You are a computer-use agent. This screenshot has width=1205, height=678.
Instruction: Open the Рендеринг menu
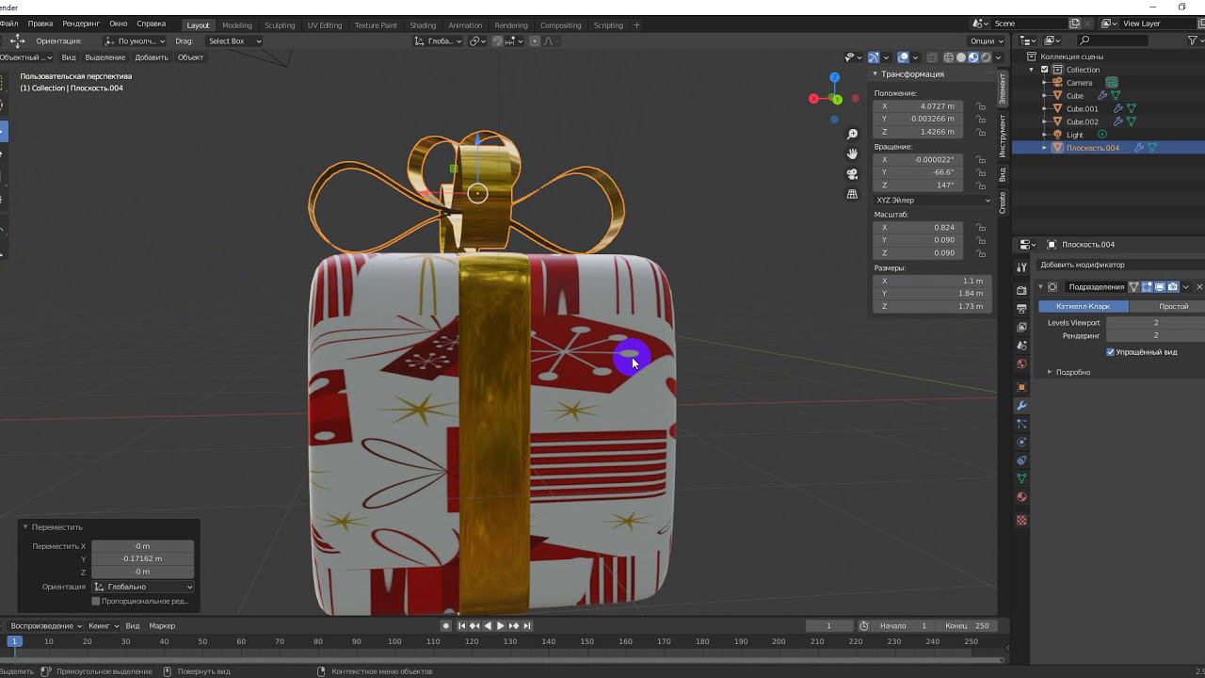81,24
